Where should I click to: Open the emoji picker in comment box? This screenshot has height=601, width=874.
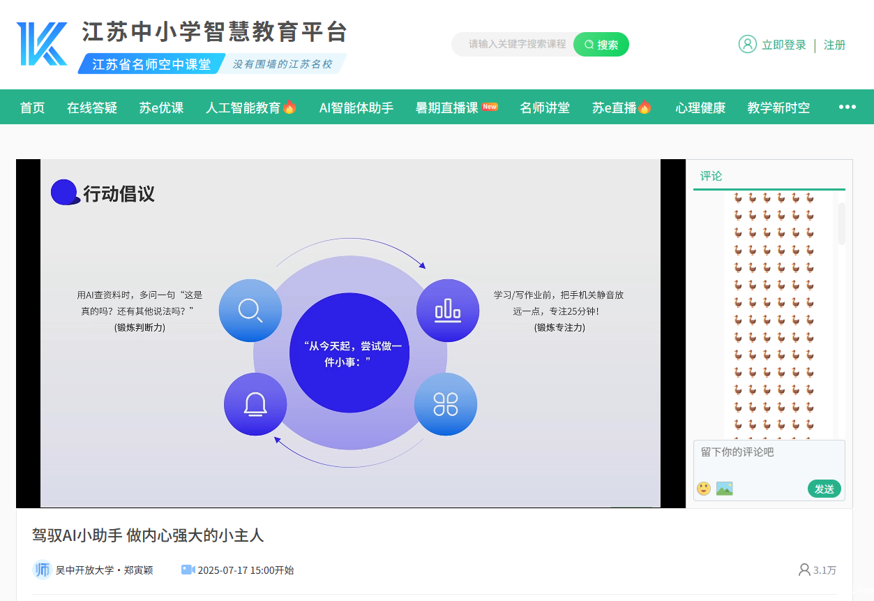[x=704, y=489]
